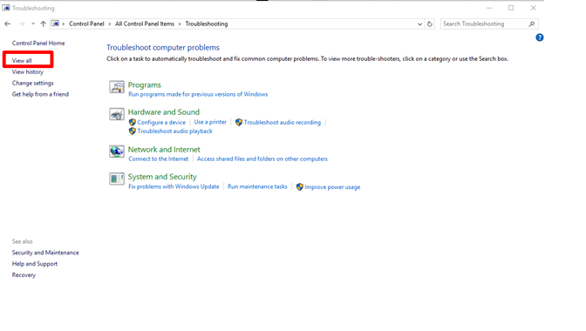
Task: Open Change settings
Action: (32, 83)
